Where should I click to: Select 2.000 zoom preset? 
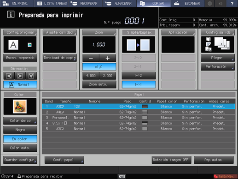coord(108,76)
